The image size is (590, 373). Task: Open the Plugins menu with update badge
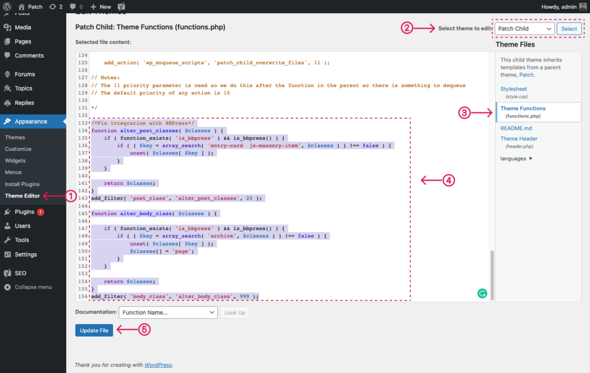(x=25, y=212)
